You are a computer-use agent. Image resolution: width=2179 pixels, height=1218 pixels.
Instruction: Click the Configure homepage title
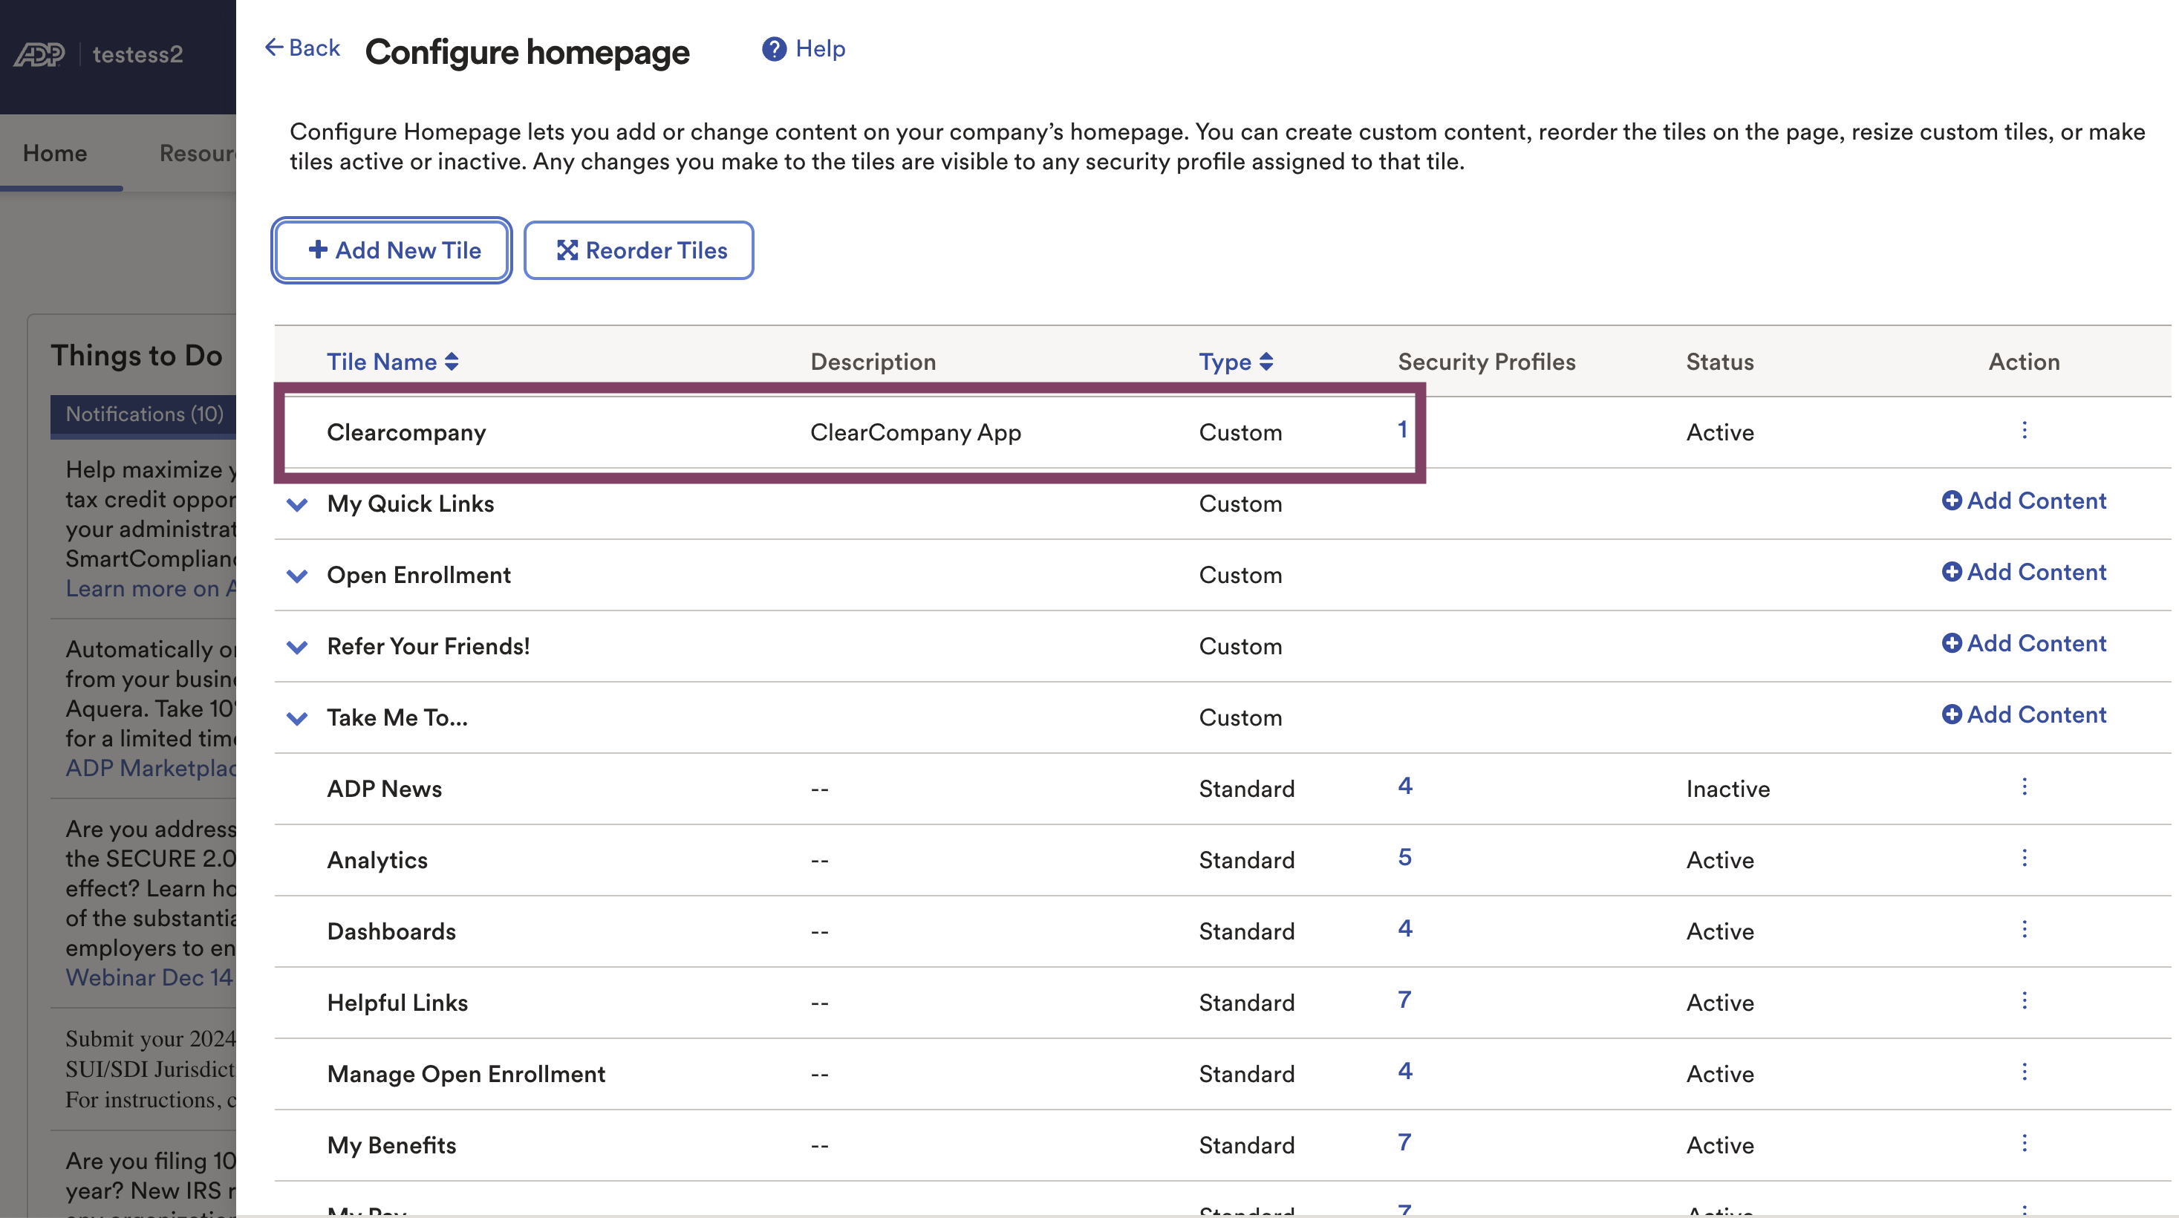click(x=527, y=53)
